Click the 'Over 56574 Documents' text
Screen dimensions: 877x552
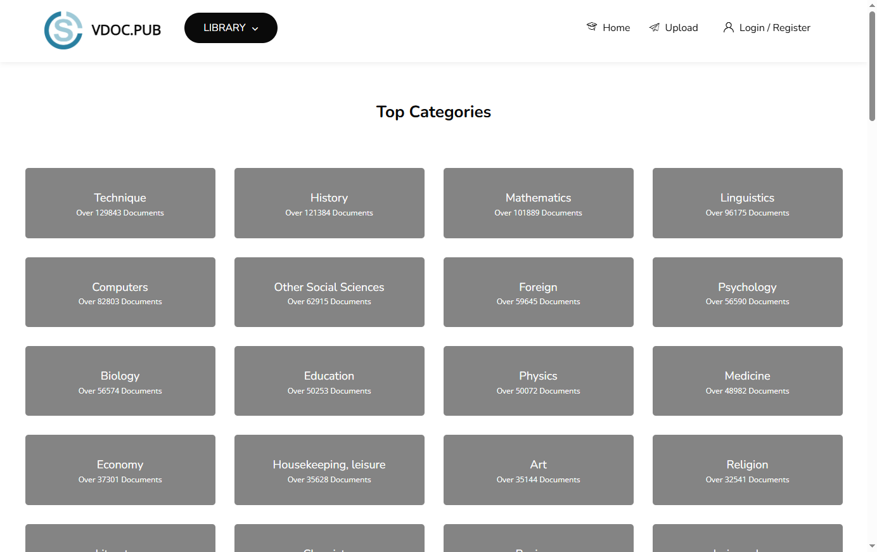pos(120,391)
